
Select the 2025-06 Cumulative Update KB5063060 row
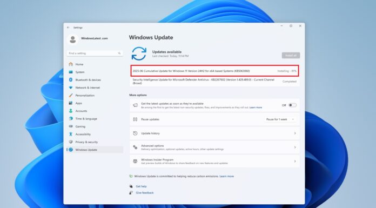click(x=214, y=71)
